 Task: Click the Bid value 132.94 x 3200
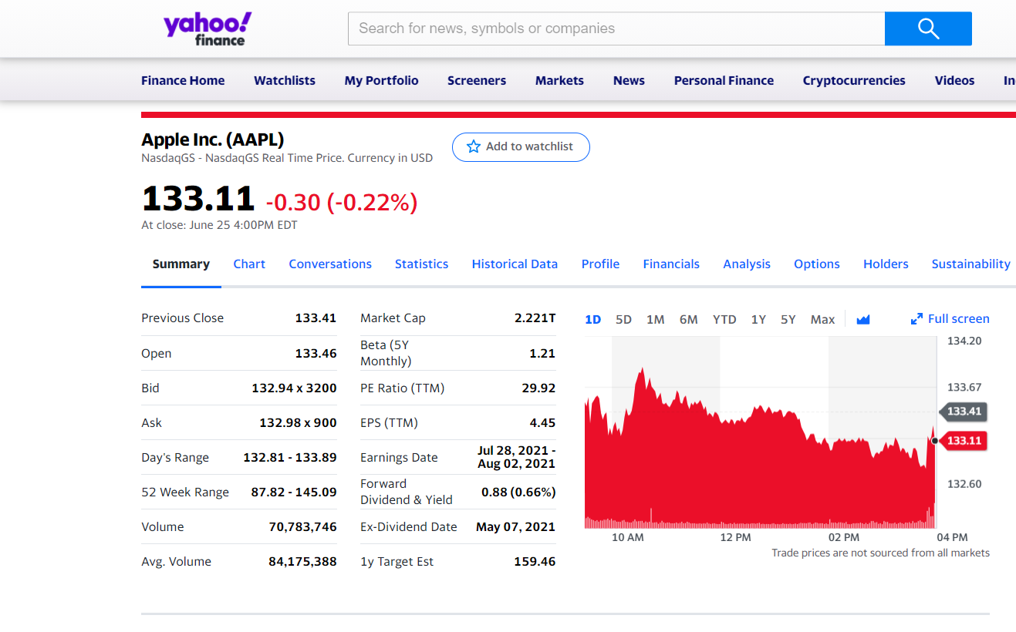click(x=294, y=388)
